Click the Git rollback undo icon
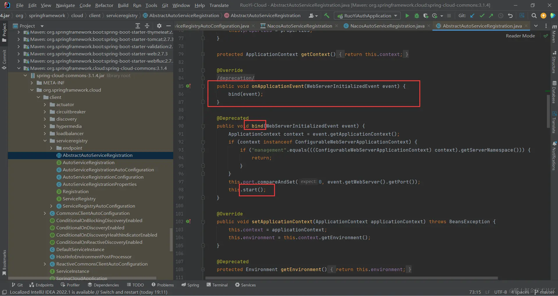Viewport: 558px width, 296px height. click(x=510, y=16)
